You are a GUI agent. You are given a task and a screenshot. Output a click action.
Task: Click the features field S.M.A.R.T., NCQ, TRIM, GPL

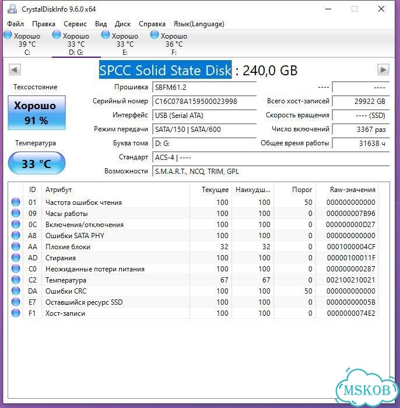pyautogui.click(x=271, y=172)
